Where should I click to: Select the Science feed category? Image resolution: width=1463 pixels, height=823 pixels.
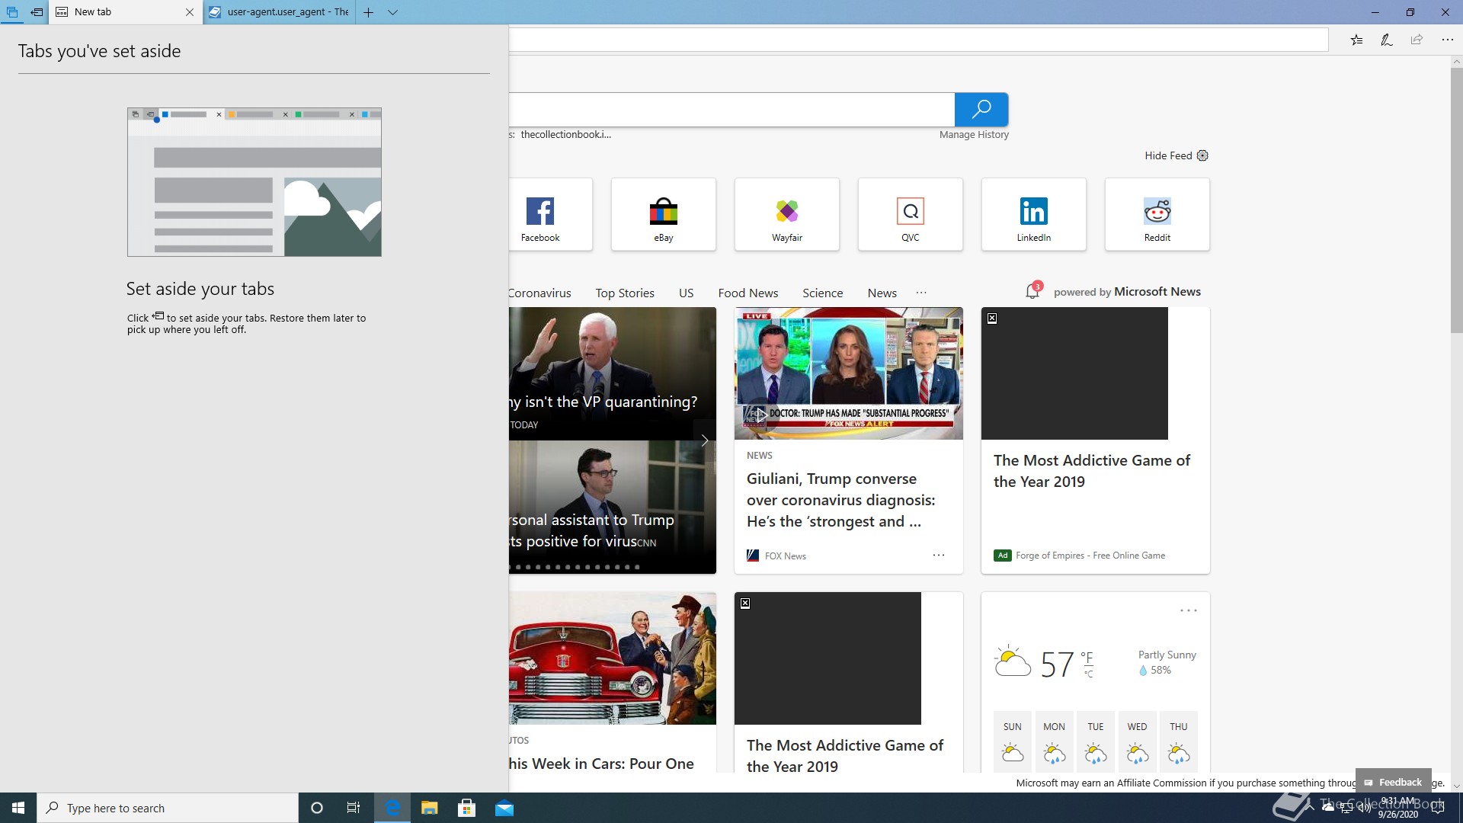click(822, 293)
